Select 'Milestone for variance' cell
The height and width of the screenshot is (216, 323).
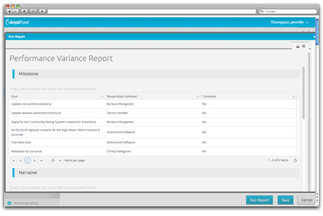(57, 152)
